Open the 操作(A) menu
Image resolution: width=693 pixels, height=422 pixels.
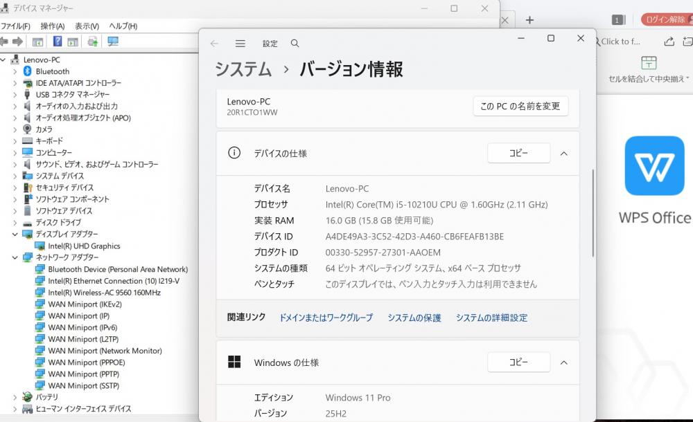click(53, 26)
